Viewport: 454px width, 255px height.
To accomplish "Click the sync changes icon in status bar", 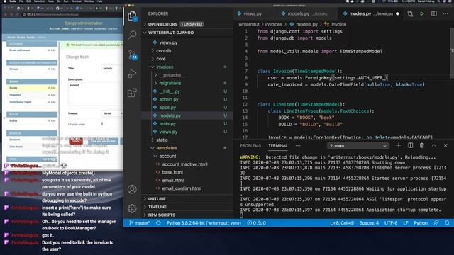I will [x=158, y=223].
